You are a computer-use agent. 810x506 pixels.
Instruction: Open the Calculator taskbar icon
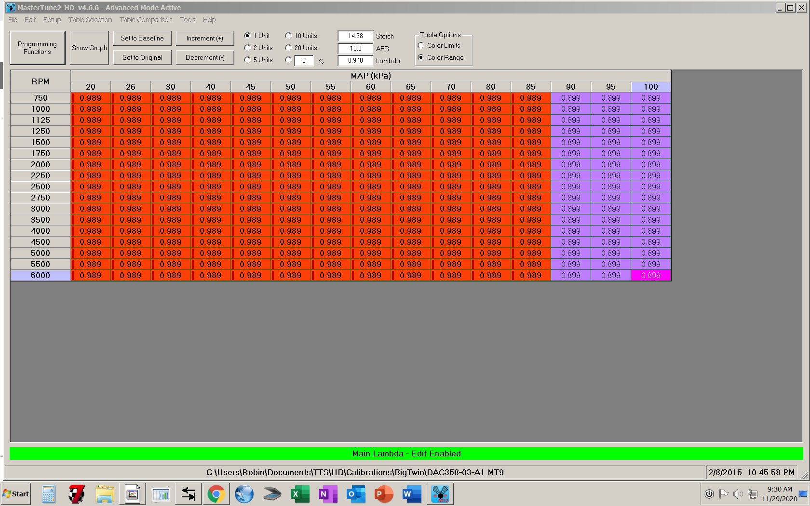[x=48, y=494]
